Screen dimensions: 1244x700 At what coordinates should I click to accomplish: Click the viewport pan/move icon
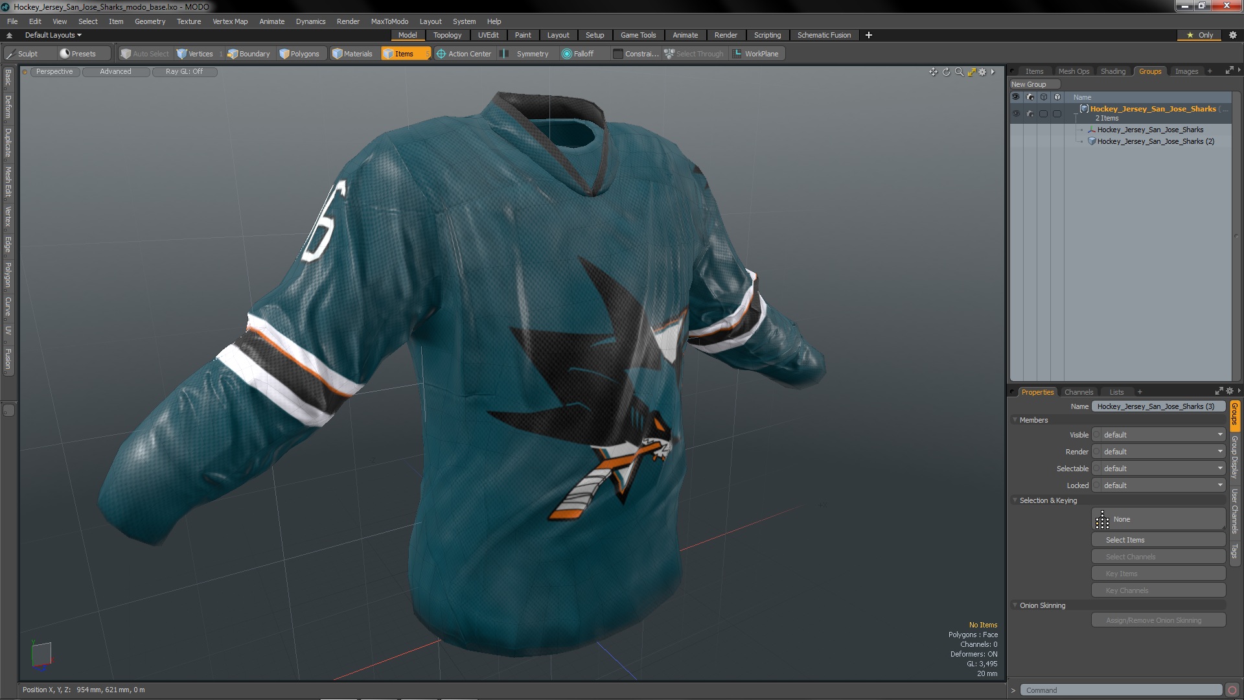pyautogui.click(x=933, y=72)
